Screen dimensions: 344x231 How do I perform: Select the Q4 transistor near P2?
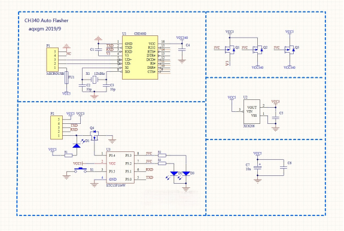[x=95, y=135]
